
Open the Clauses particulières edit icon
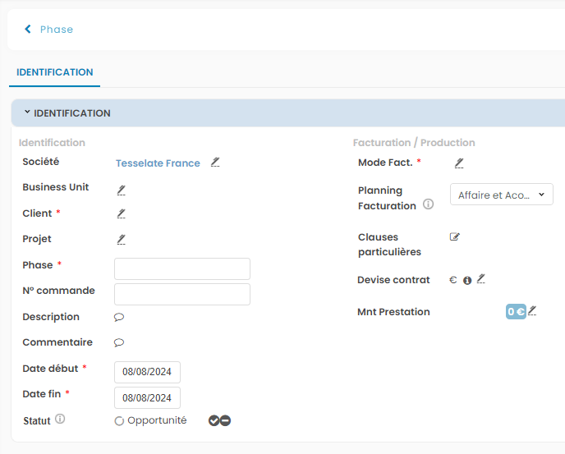pyautogui.click(x=455, y=237)
